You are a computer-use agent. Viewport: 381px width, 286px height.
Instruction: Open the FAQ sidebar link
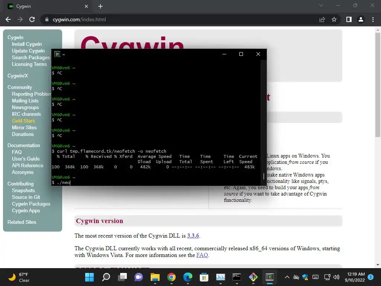coord(17,152)
